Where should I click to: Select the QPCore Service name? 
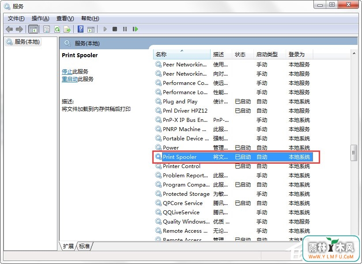point(183,203)
